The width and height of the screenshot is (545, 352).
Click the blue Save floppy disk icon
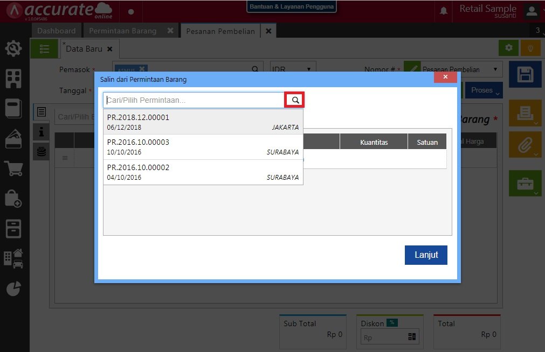(525, 74)
